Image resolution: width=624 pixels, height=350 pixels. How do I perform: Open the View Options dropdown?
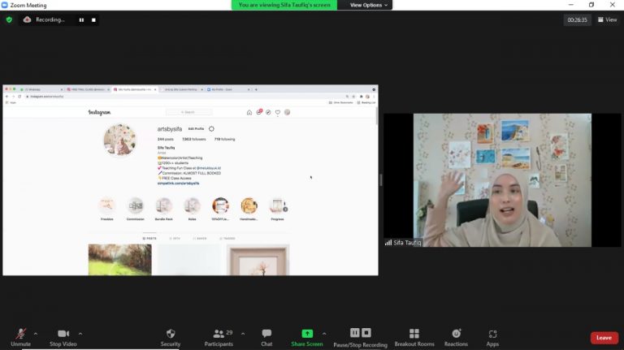click(369, 5)
